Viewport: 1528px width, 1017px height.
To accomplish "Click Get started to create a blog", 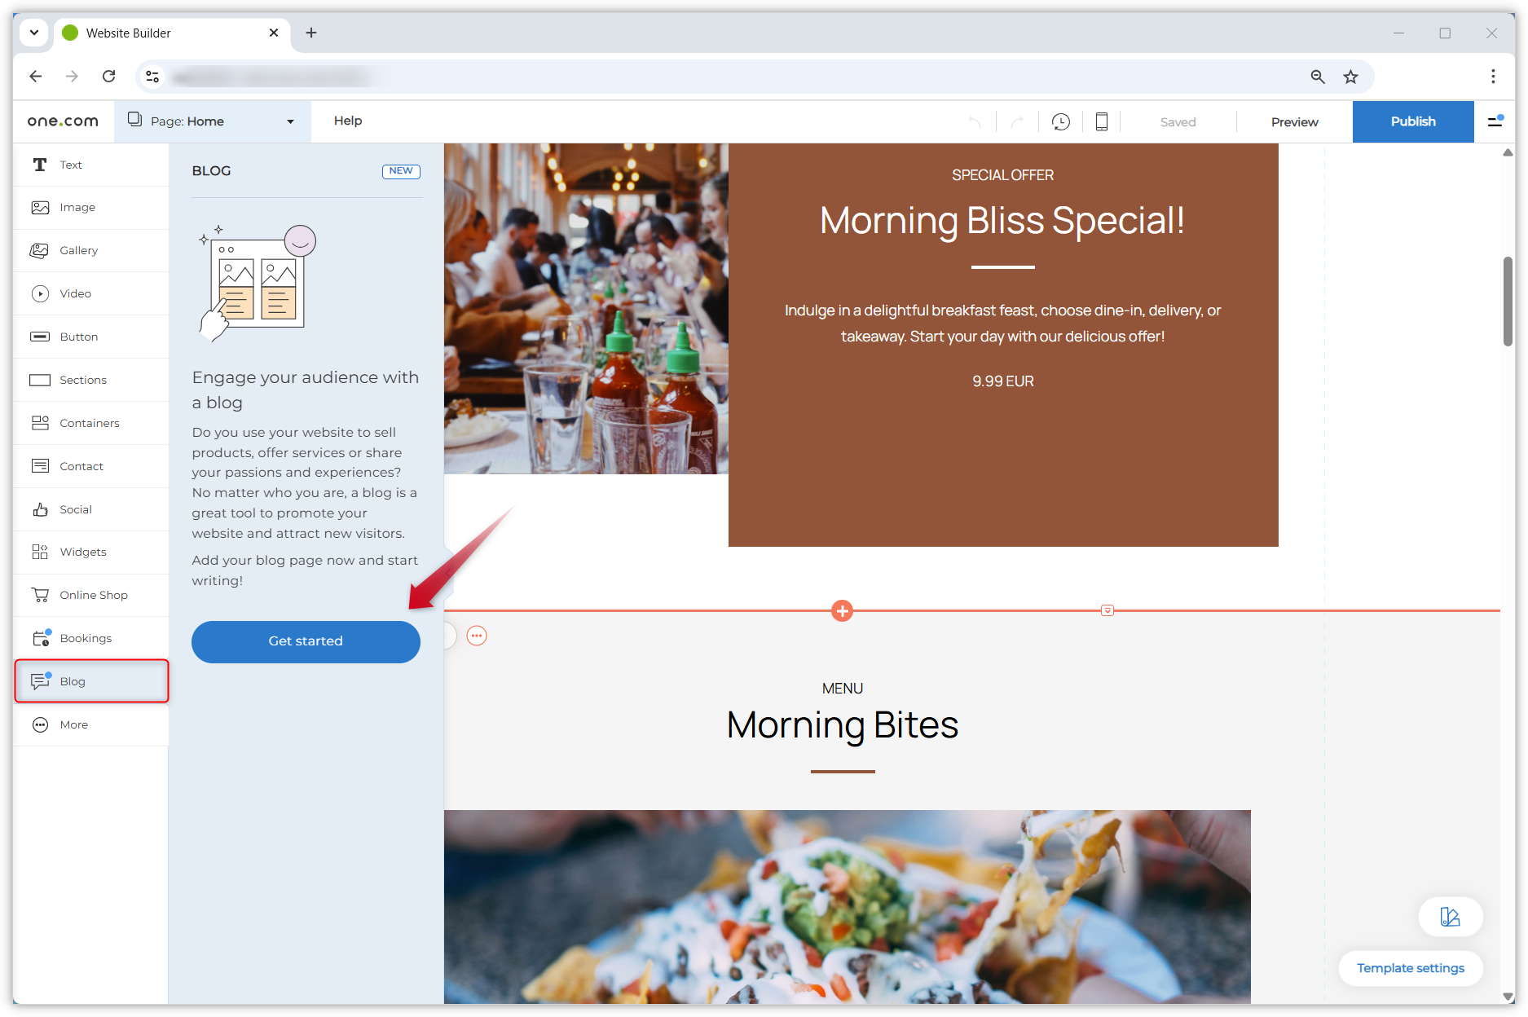I will tap(306, 641).
